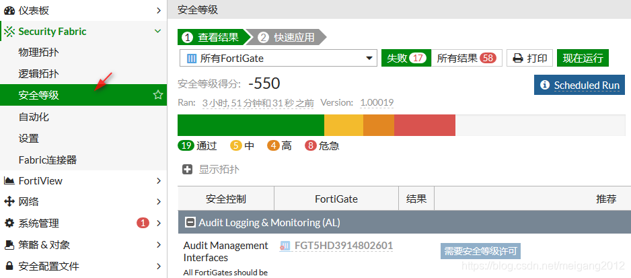Expand the 安全配置文件 chevron
The image size is (631, 278).
click(159, 266)
